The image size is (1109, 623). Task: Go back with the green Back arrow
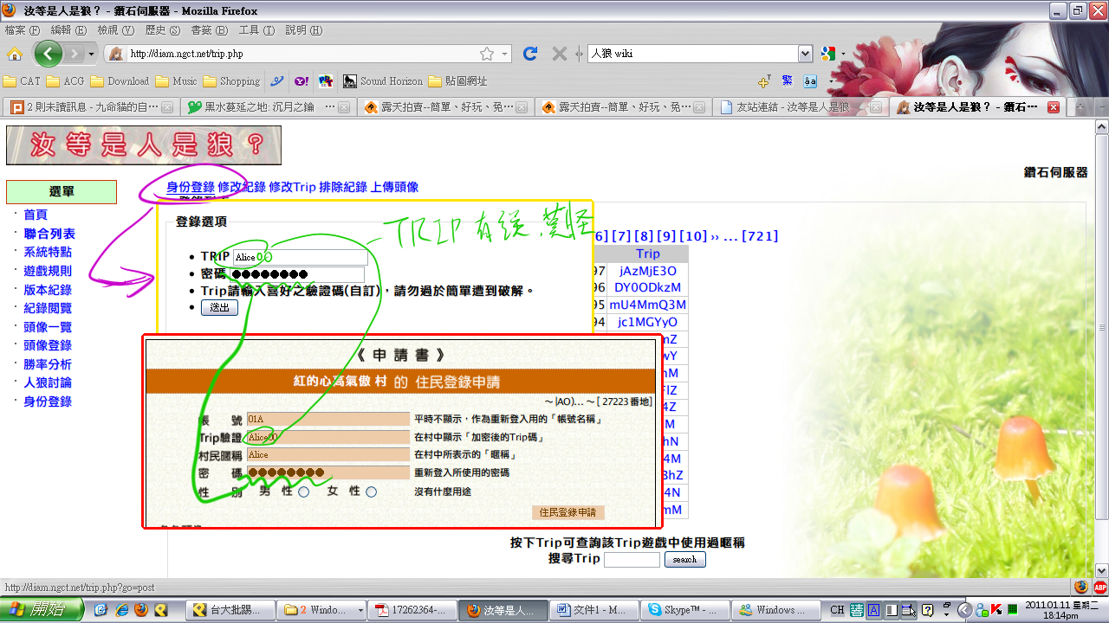(x=49, y=54)
